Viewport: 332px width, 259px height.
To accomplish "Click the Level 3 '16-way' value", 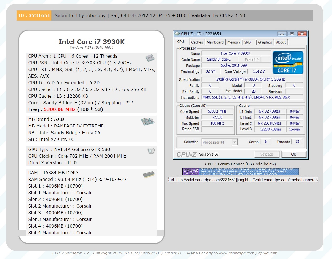I will point(295,129).
